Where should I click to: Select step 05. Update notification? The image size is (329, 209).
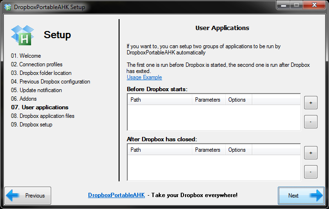(36, 90)
